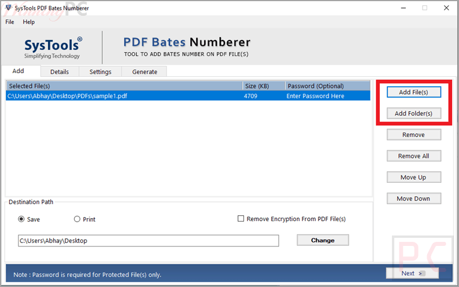Click the Remove button
Image resolution: width=459 pixels, height=287 pixels.
414,135
